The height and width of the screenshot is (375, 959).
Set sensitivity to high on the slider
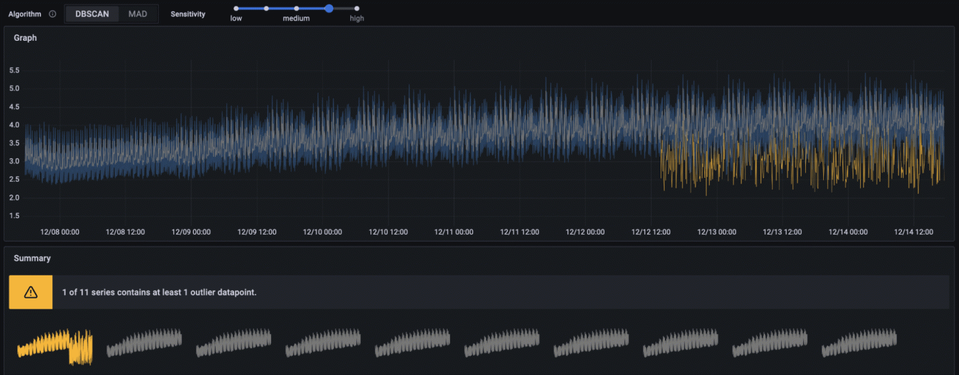(357, 9)
